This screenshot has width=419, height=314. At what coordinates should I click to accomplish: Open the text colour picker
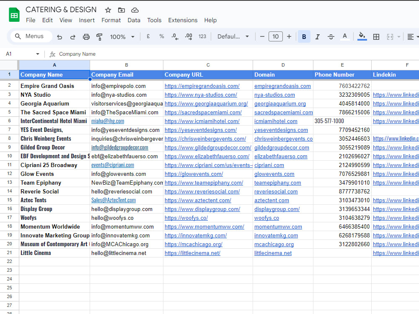coord(345,36)
